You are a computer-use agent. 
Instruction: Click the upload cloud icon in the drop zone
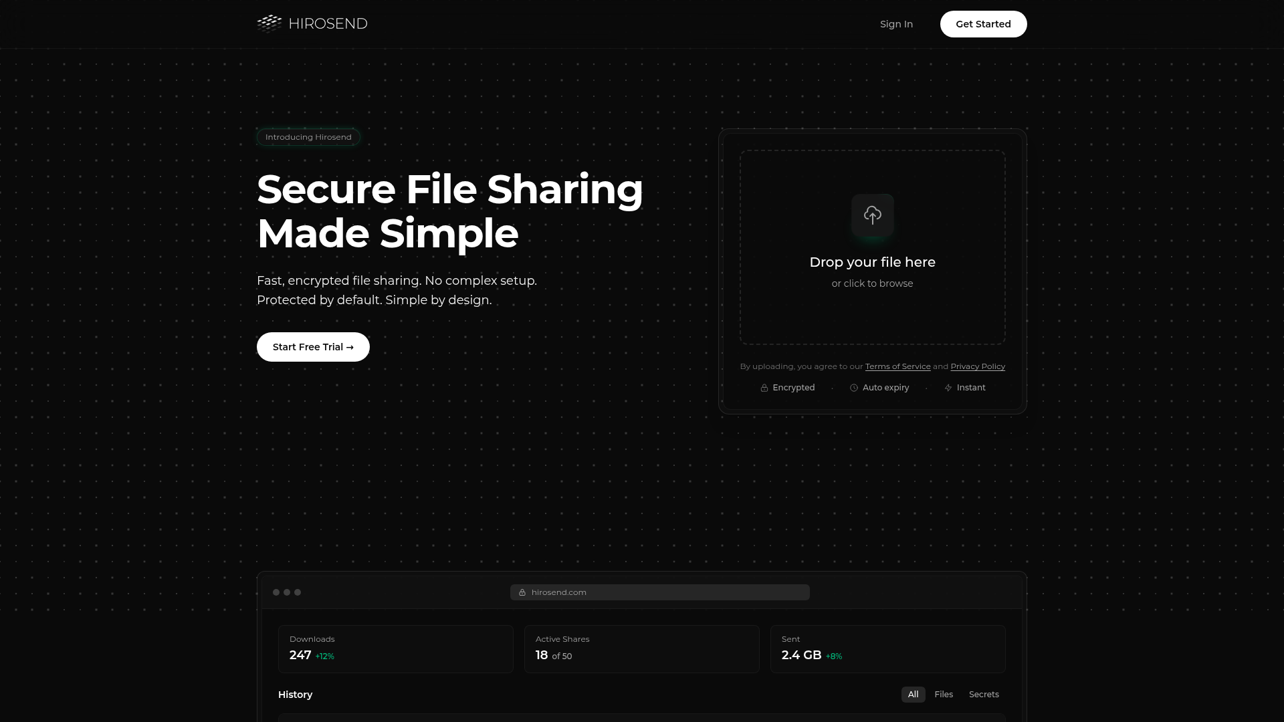(x=872, y=215)
